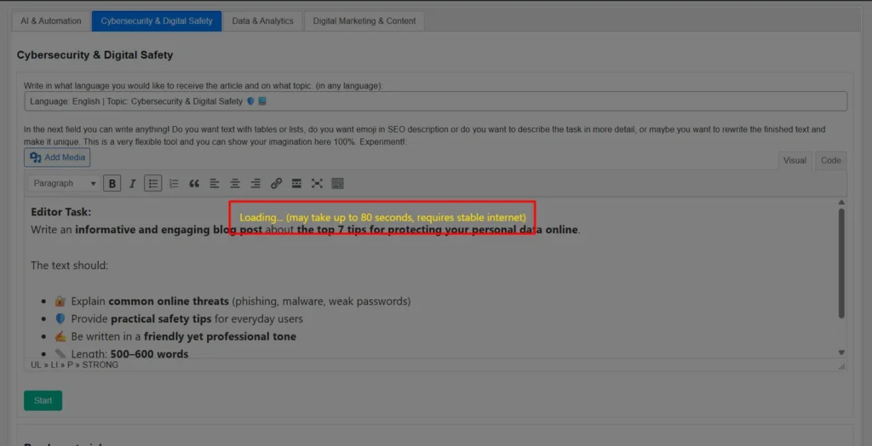Viewport: 872px width, 446px height.
Task: Click the Cybersecurity & Digital Safety heading
Action: tap(95, 55)
